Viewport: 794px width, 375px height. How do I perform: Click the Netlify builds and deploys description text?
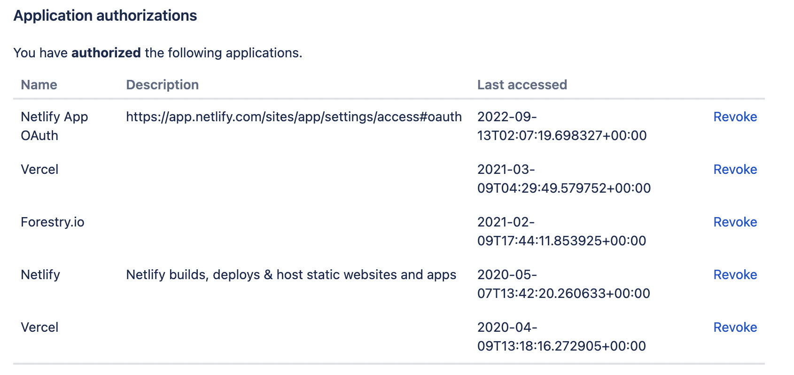pos(291,275)
